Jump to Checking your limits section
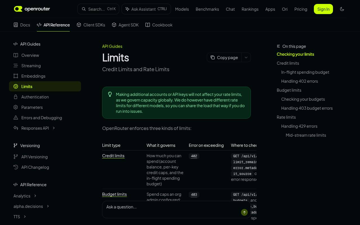 coord(295,54)
